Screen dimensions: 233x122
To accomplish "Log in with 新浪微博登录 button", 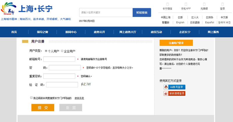I will 174,93.
